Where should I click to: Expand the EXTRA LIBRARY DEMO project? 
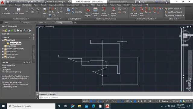[x=3, y=49]
